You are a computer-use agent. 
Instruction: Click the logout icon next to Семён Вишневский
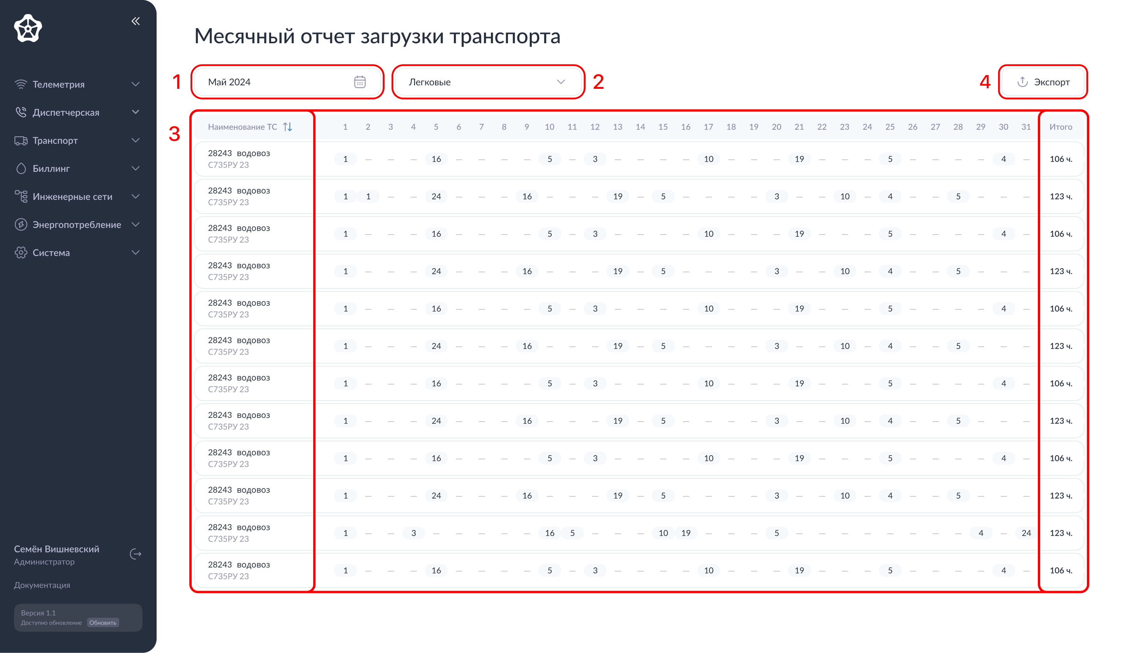pyautogui.click(x=136, y=554)
